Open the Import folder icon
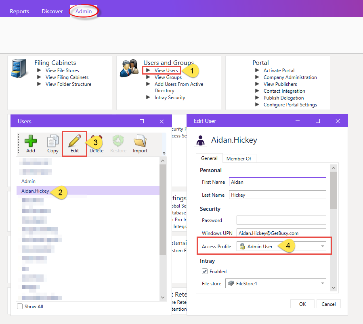 [140, 141]
